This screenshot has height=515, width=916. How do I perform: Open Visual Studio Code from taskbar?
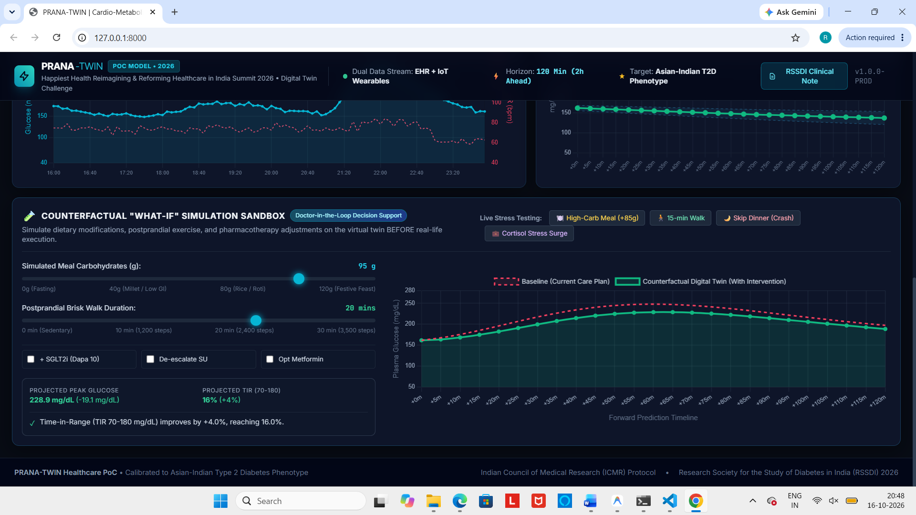pos(669,501)
